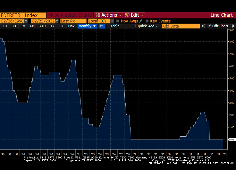This screenshot has width=236, height=170.
Task: Open the Actions menu
Action: pyautogui.click(x=109, y=15)
